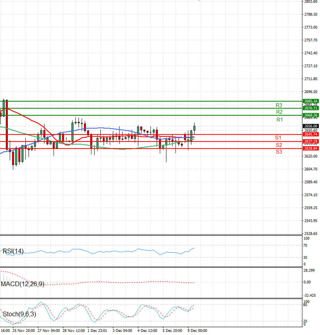
Task: Click the 2559.25 price axis value
Action: click(311, 208)
